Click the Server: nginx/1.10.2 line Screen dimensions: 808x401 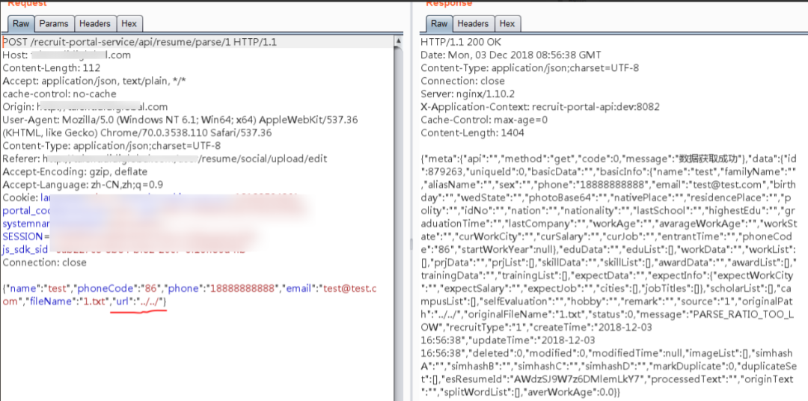coord(468,94)
